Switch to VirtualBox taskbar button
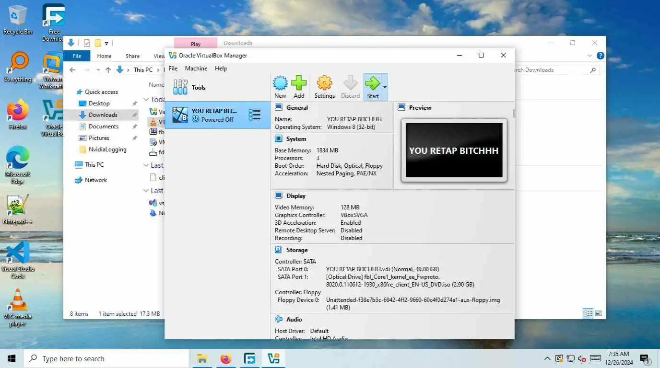This screenshot has height=368, width=660. point(274,358)
